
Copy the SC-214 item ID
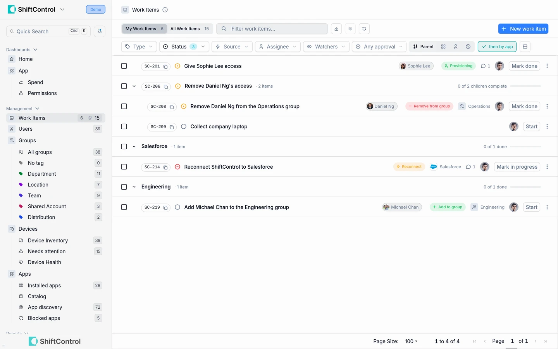coord(165,167)
